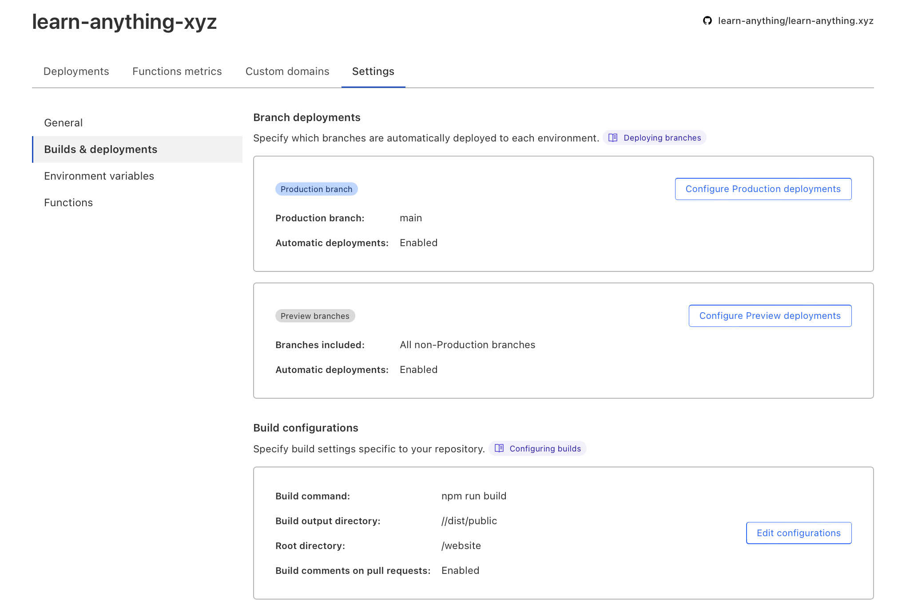Click the Edit configurations button

click(798, 533)
